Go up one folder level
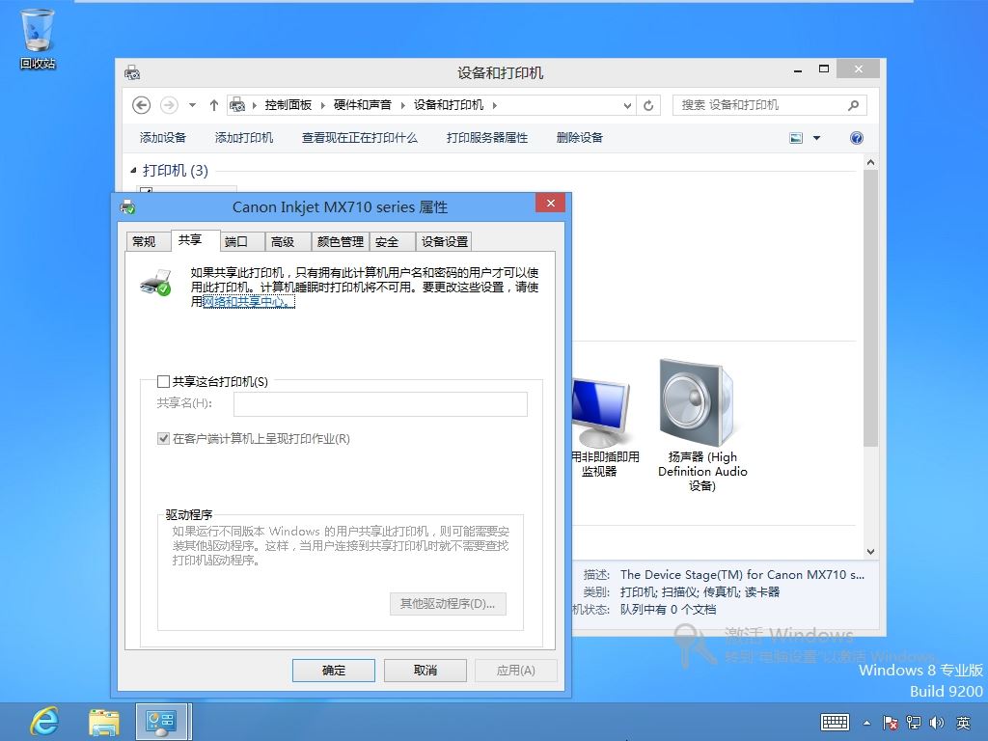The width and height of the screenshot is (988, 741). (214, 105)
